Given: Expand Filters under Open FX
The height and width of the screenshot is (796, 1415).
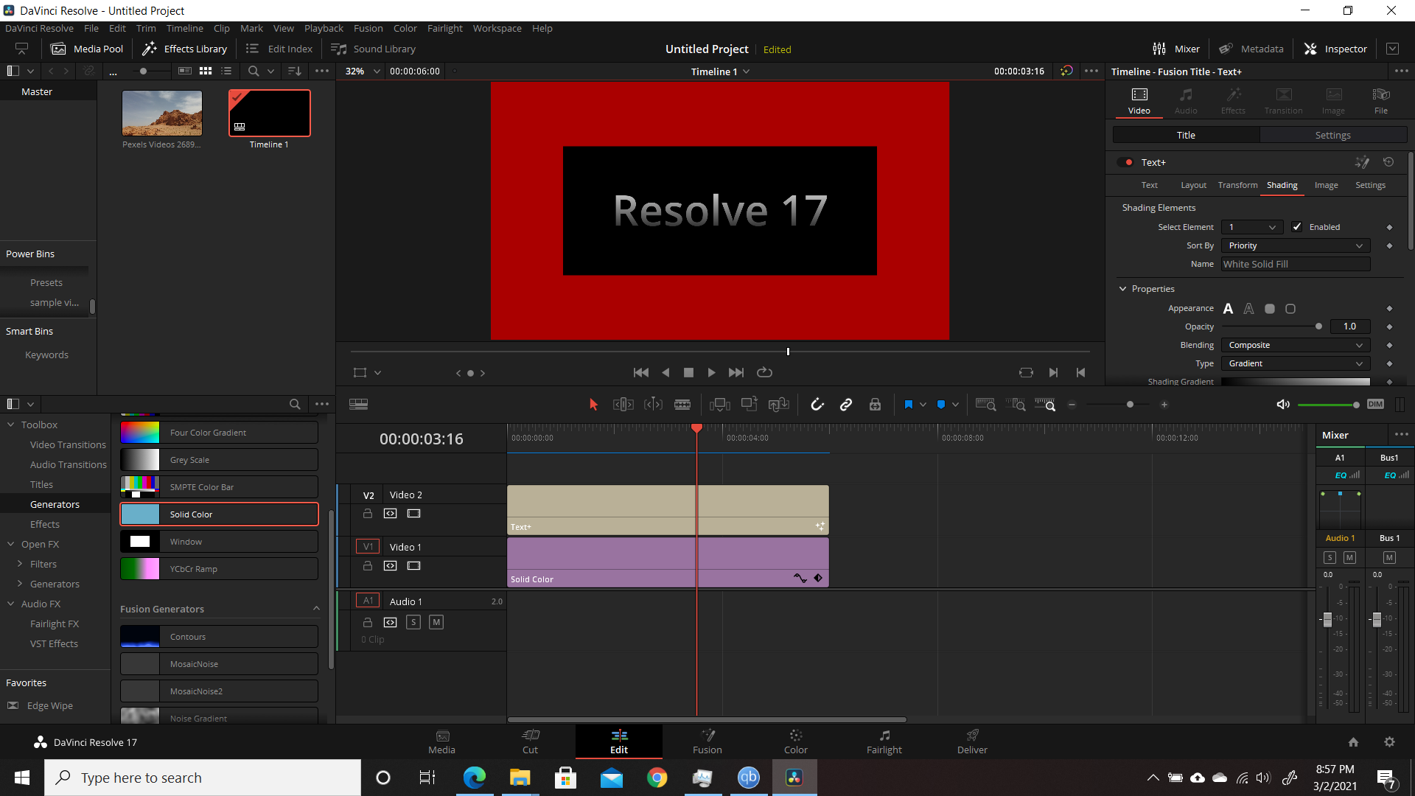Looking at the screenshot, I should (x=20, y=564).
